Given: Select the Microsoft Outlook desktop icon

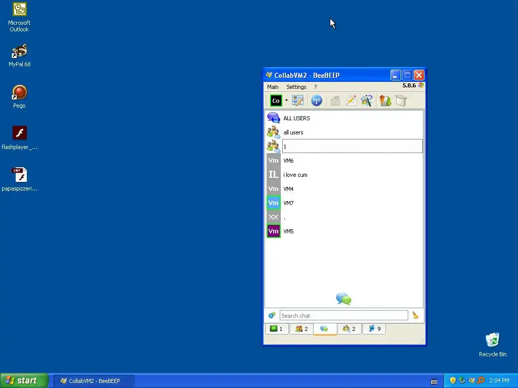Looking at the screenshot, I should [19, 17].
